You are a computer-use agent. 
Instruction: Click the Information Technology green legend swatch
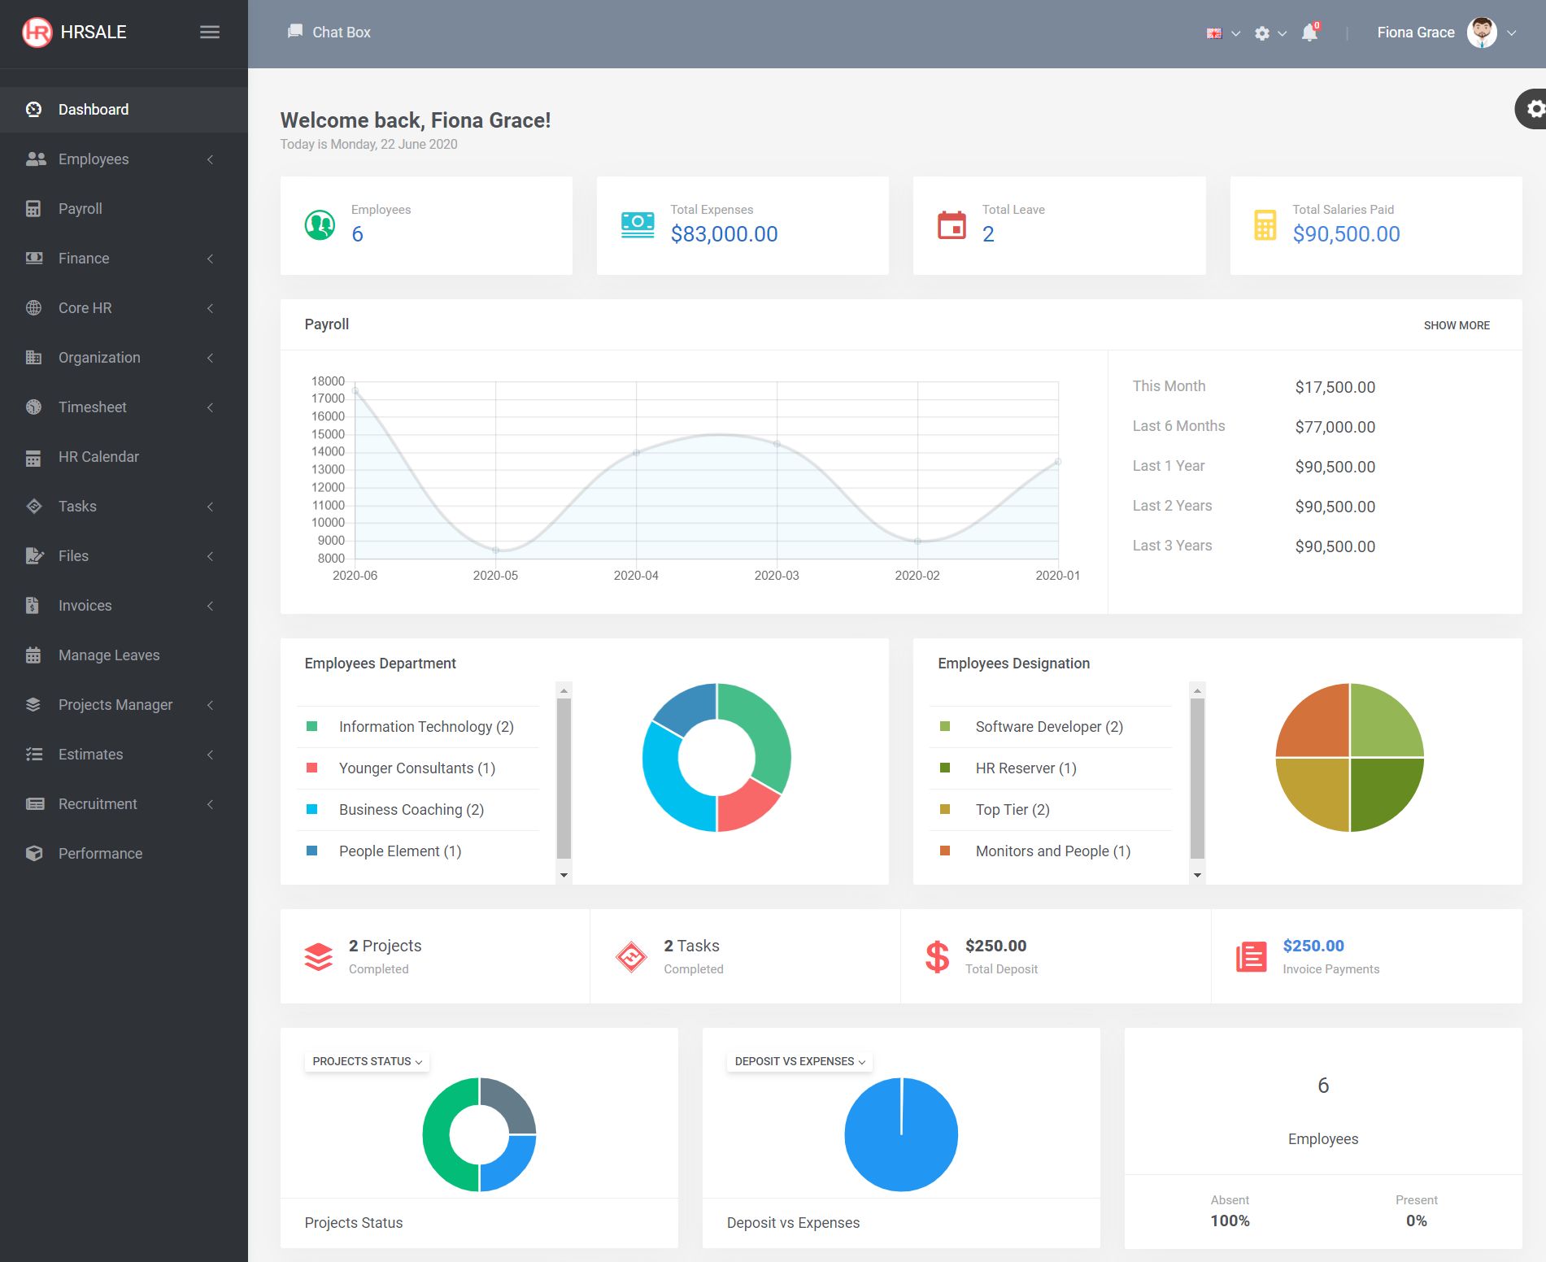(311, 726)
